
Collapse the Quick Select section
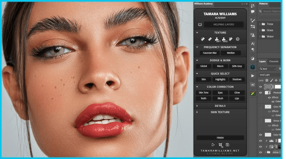click(197, 73)
